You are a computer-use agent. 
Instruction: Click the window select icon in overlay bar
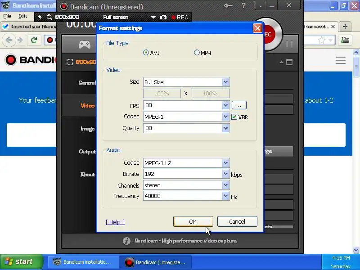point(40,17)
